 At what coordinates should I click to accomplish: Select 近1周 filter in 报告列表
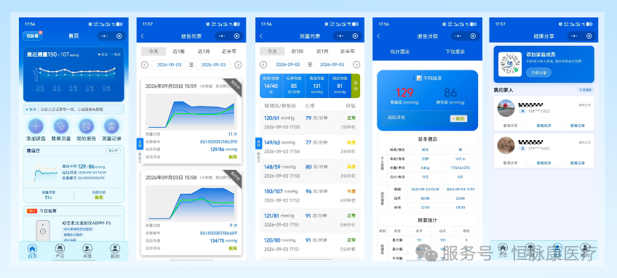point(179,52)
